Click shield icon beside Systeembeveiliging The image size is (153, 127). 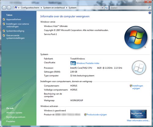4,31
